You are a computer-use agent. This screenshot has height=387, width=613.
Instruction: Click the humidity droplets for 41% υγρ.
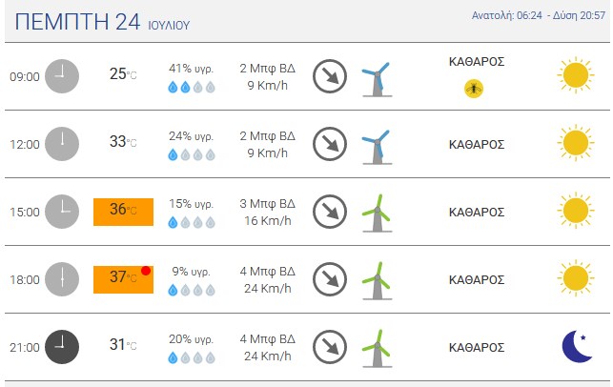tap(192, 87)
